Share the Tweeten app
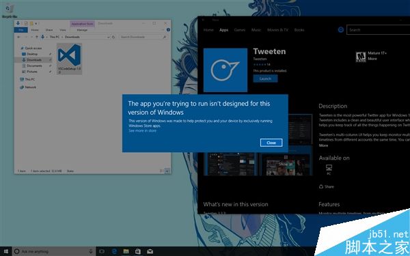 click(327, 186)
